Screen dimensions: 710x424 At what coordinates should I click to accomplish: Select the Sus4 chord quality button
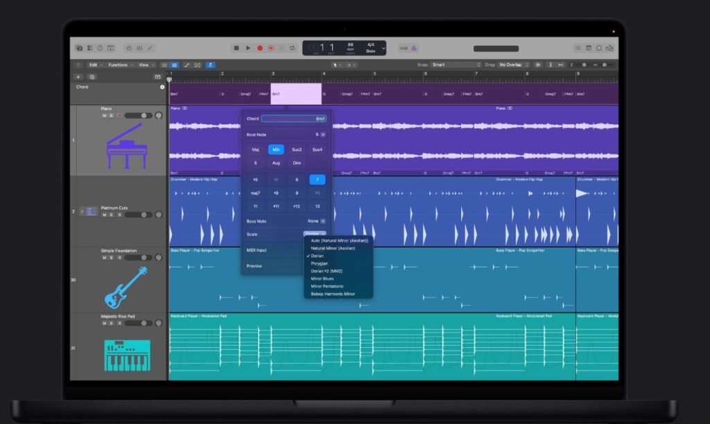(317, 149)
